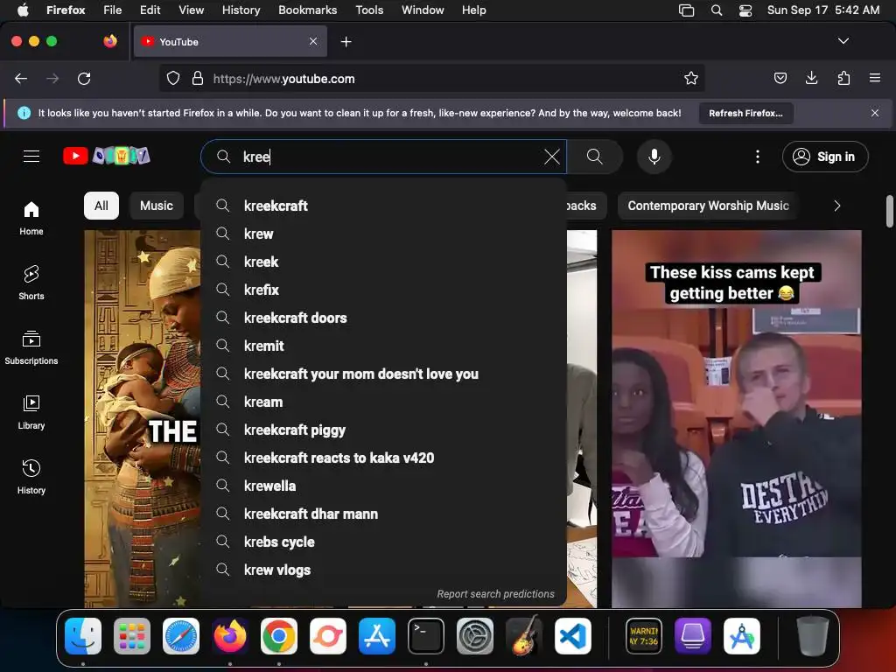Viewport: 896px width, 672px height.
Task: Click the page vertical scrollbar thumb
Action: pyautogui.click(x=889, y=211)
